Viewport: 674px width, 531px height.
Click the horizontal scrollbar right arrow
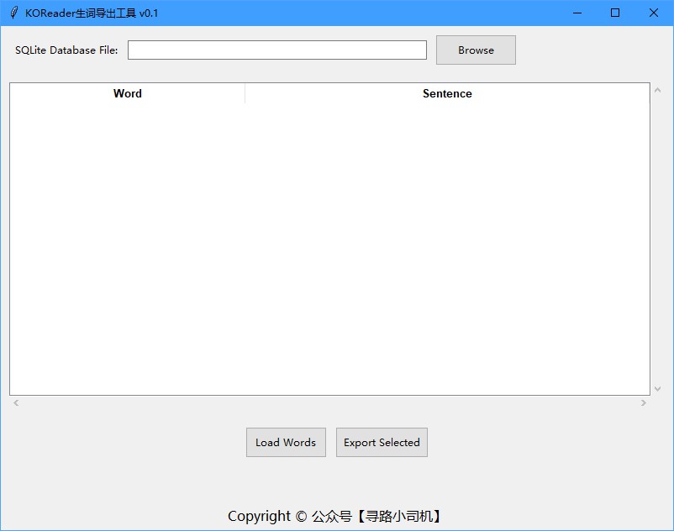(644, 402)
